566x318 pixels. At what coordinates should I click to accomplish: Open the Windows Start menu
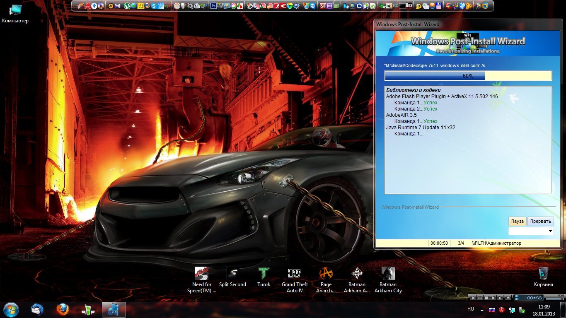tap(11, 309)
